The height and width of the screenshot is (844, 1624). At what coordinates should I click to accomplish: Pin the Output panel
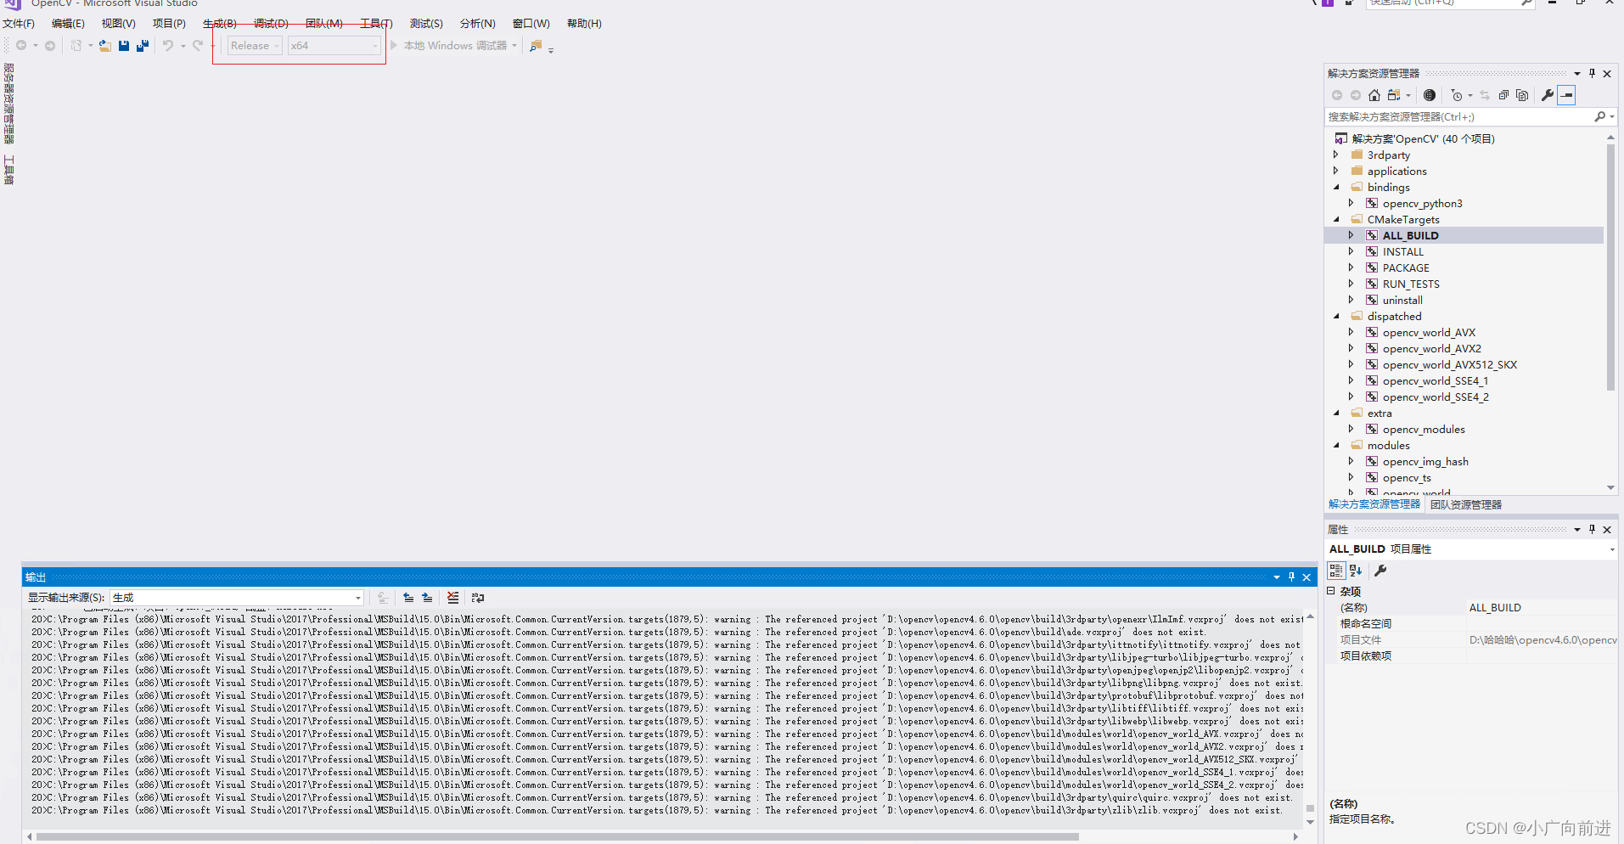[1292, 577]
